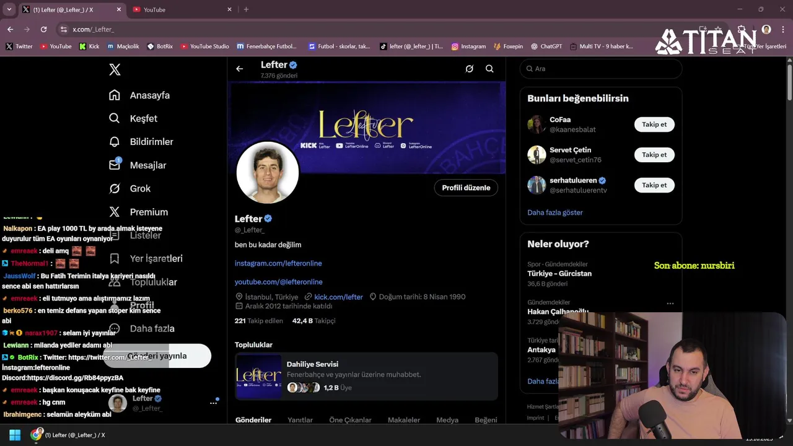Go back using profile header arrow
The image size is (793, 446).
[240, 69]
